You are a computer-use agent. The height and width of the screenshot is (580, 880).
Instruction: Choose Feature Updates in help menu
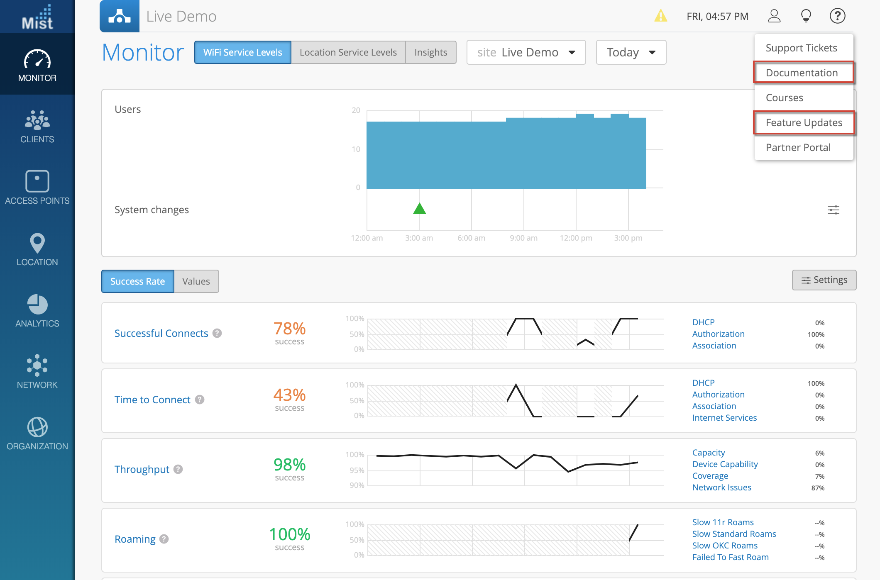pyautogui.click(x=804, y=122)
